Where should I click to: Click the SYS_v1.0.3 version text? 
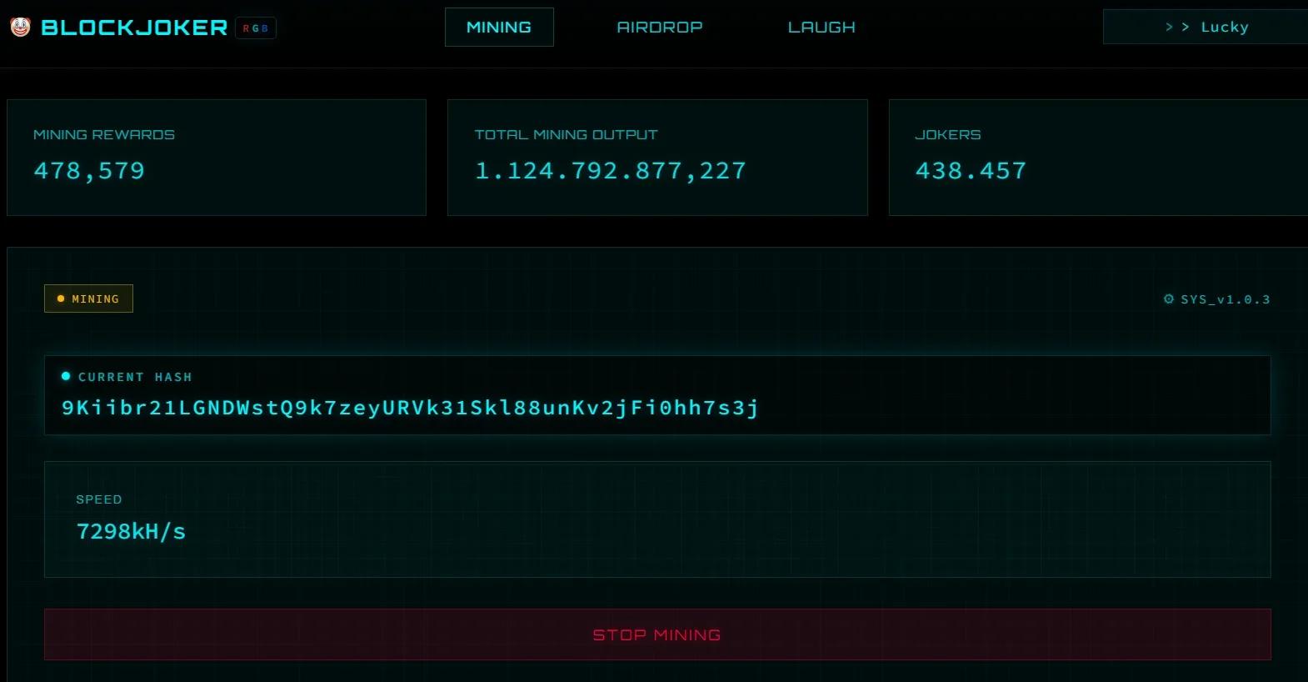click(1225, 299)
